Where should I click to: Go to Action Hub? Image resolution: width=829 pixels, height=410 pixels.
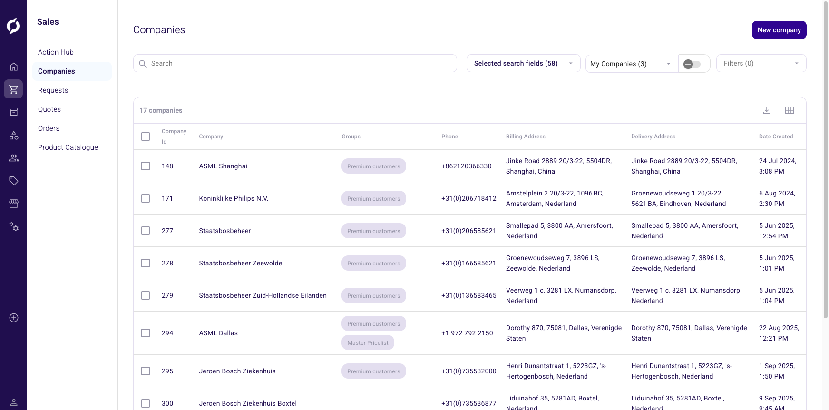56,52
